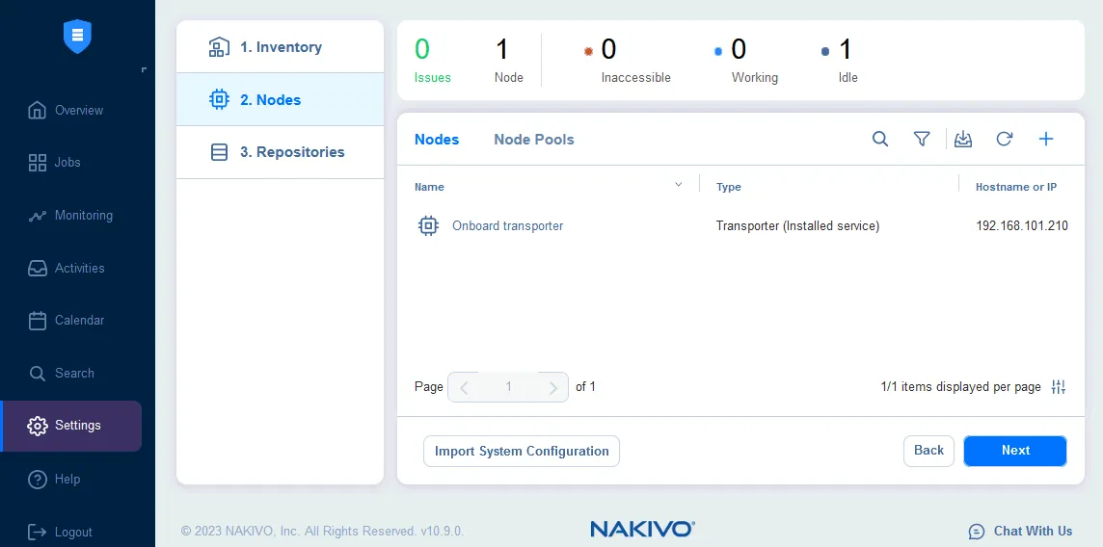Switch to the Node Pools tab

pos(533,140)
